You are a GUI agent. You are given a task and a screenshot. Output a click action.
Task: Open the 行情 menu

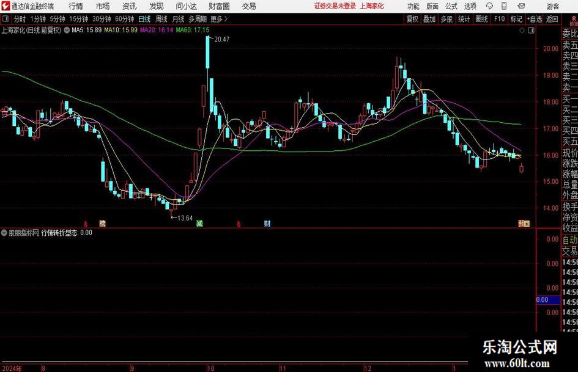[76, 6]
